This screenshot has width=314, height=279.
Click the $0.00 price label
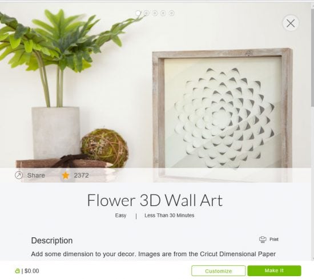point(32,271)
